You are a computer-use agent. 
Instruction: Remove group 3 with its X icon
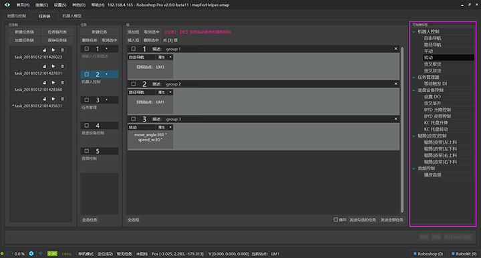pyautogui.click(x=395, y=119)
